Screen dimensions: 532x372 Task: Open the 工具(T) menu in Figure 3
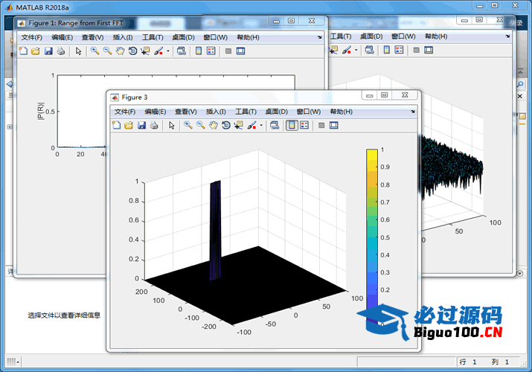pos(246,112)
